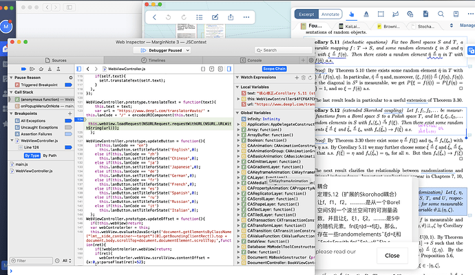
Task: Switch to the Timelines tab
Action: click(x=154, y=60)
